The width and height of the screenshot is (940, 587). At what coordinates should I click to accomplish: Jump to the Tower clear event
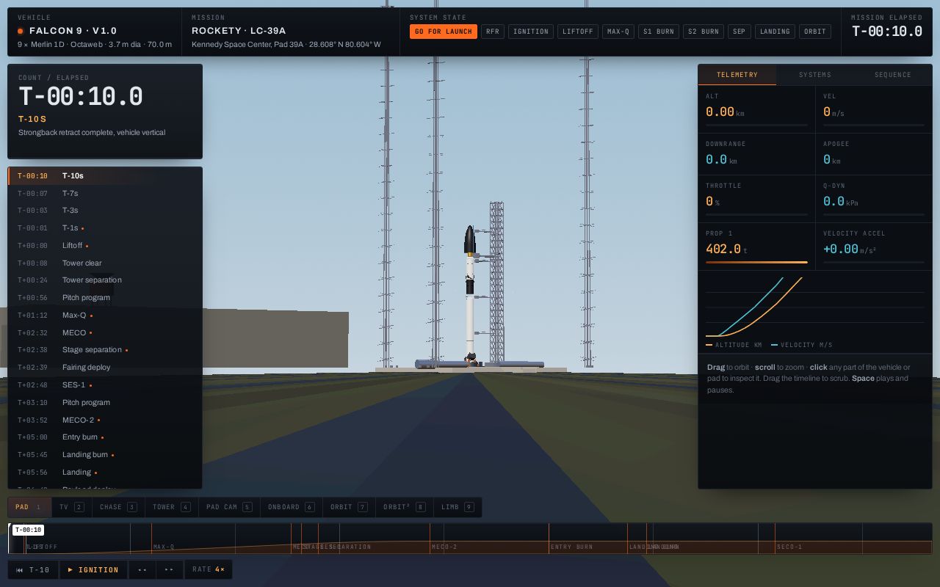[x=105, y=263]
